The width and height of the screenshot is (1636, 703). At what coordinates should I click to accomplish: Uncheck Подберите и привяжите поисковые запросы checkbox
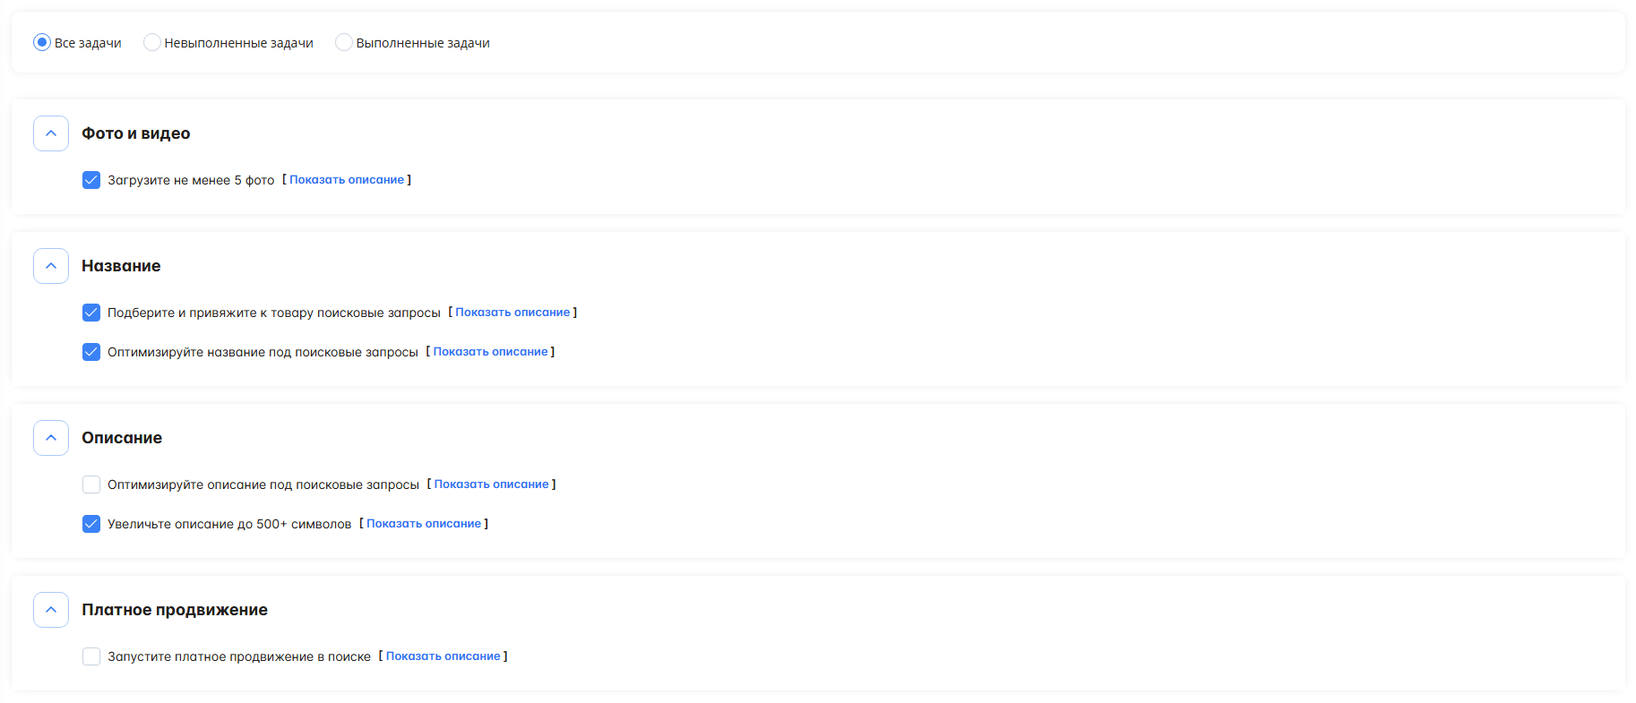[x=91, y=313]
